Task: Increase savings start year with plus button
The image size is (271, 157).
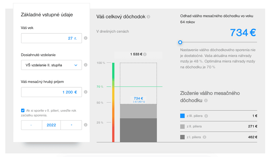Action: [71, 125]
